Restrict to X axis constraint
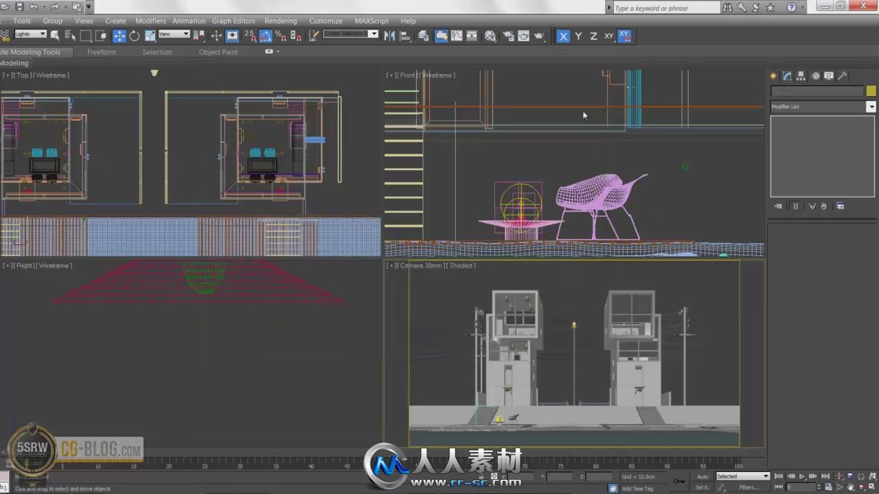Viewport: 879px width, 494px height. point(563,36)
